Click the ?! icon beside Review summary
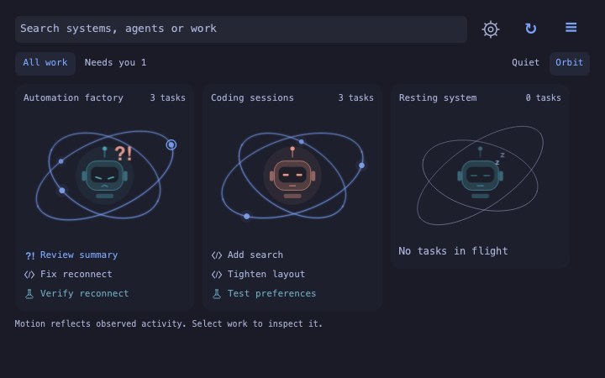Viewport: 605px width, 378px height. (29, 255)
